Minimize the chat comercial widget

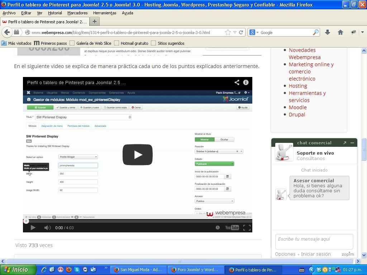[352, 143]
